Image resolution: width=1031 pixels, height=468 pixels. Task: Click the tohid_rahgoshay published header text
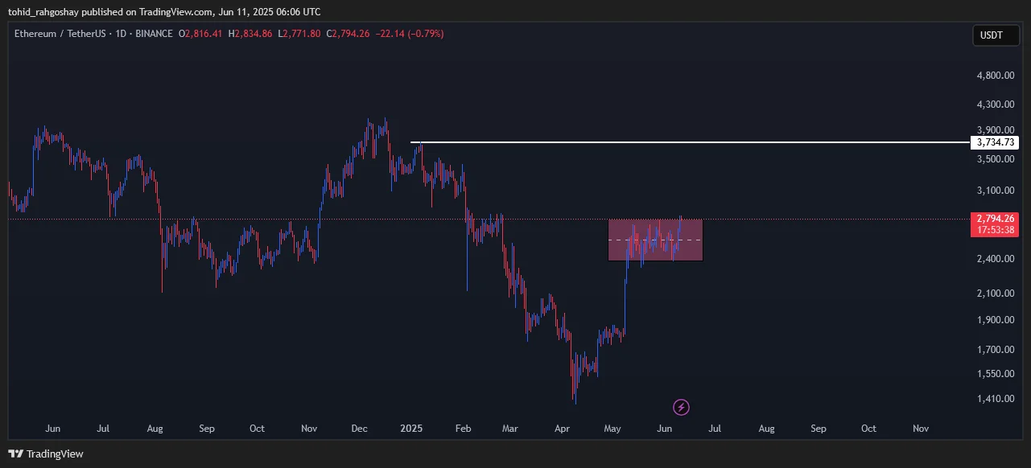(164, 11)
